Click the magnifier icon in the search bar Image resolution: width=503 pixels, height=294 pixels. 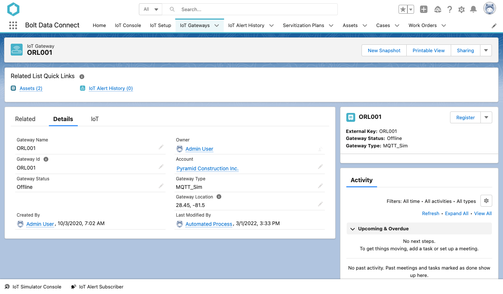[172, 9]
